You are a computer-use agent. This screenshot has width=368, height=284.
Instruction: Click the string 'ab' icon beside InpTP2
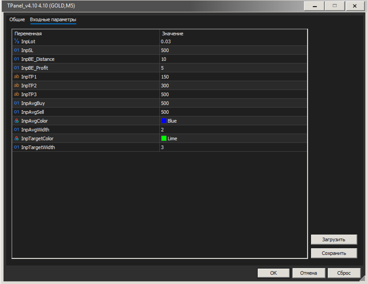[x=16, y=86]
